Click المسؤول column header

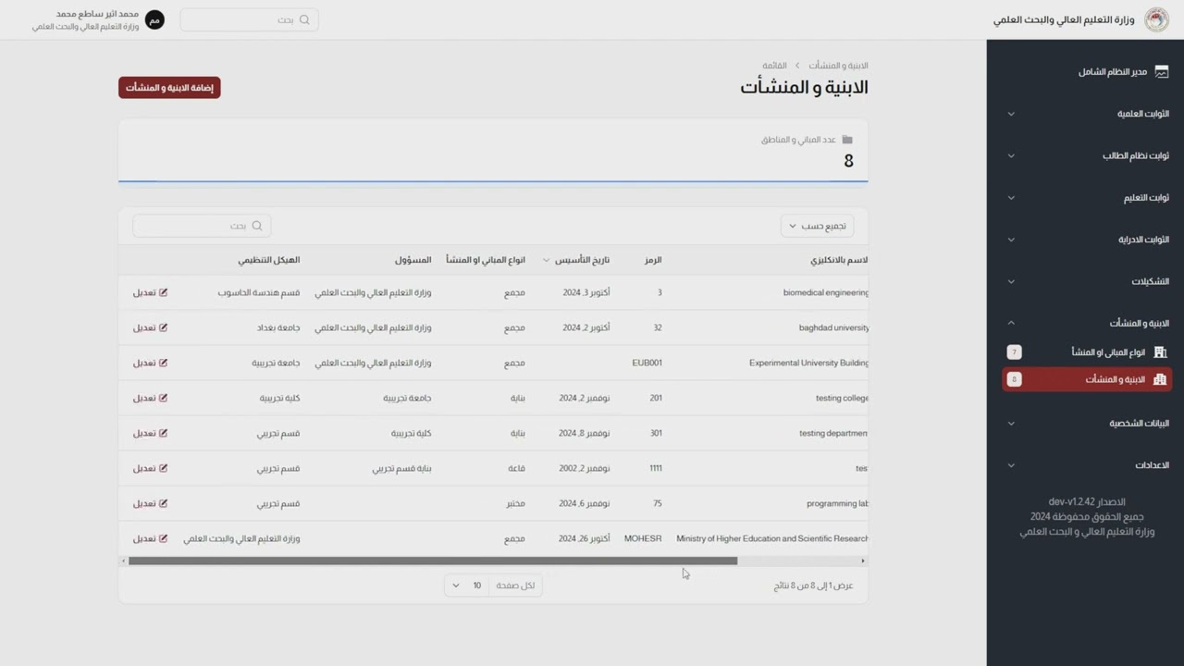413,261
